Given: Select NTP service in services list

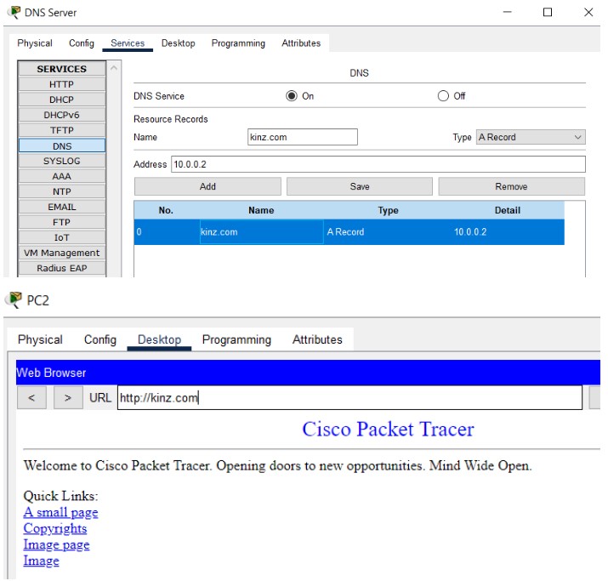Looking at the screenshot, I should [x=62, y=191].
